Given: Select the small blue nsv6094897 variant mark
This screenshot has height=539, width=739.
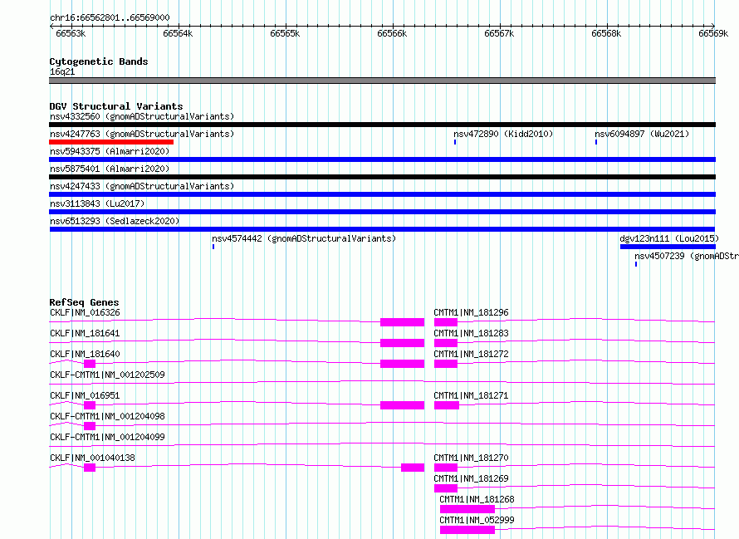Looking at the screenshot, I should coord(596,142).
